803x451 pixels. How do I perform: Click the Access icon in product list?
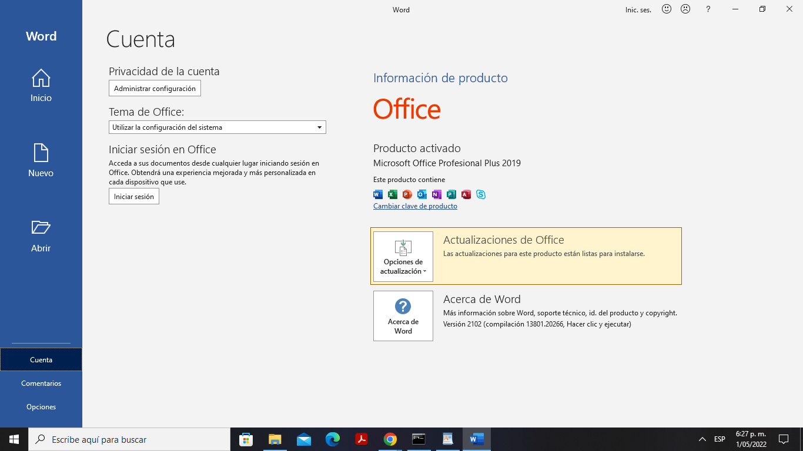coord(466,194)
